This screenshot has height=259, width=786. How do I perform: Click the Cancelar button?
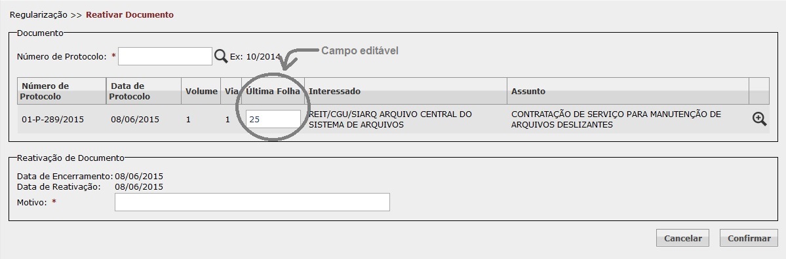[682, 238]
